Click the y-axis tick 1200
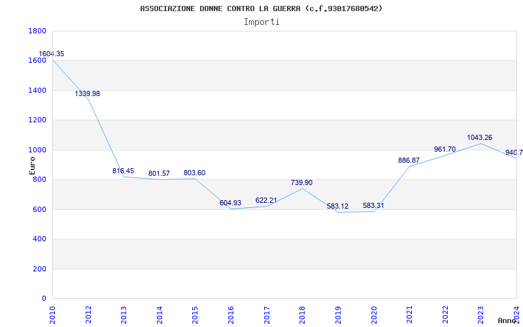This screenshot has width=523, height=327. coord(37,120)
